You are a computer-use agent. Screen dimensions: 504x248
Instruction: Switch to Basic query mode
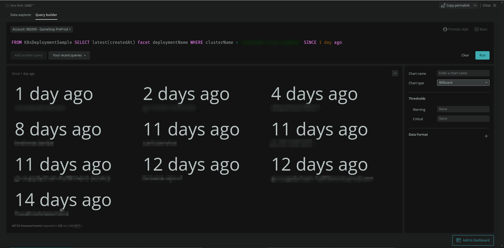(481, 29)
